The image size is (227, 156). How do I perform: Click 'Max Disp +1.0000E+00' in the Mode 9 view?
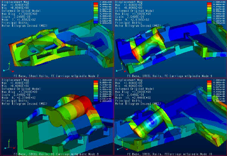coord(133,14)
